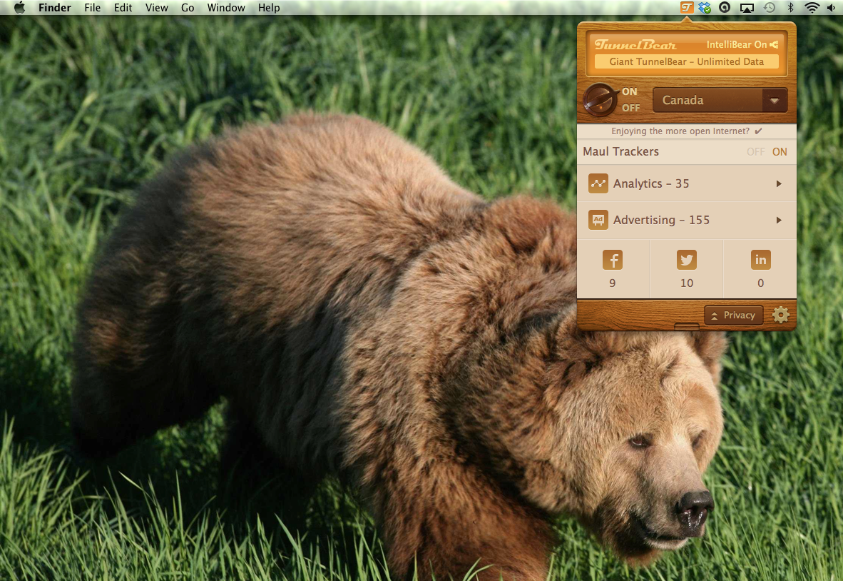Viewport: 843px width, 581px height.
Task: Expand the Advertising trackers arrow
Action: [779, 220]
